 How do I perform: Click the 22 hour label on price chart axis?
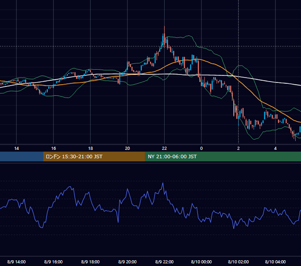pos(164,149)
